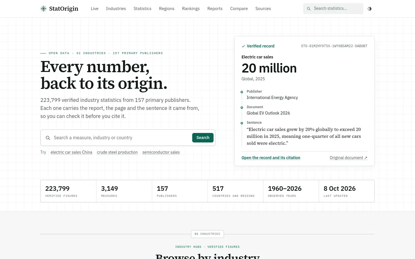Click the International Energy Agency publisher name
Image resolution: width=415 pixels, height=259 pixels.
point(272,98)
